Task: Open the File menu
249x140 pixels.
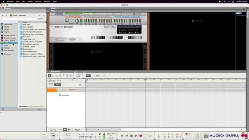Action: point(18,2)
